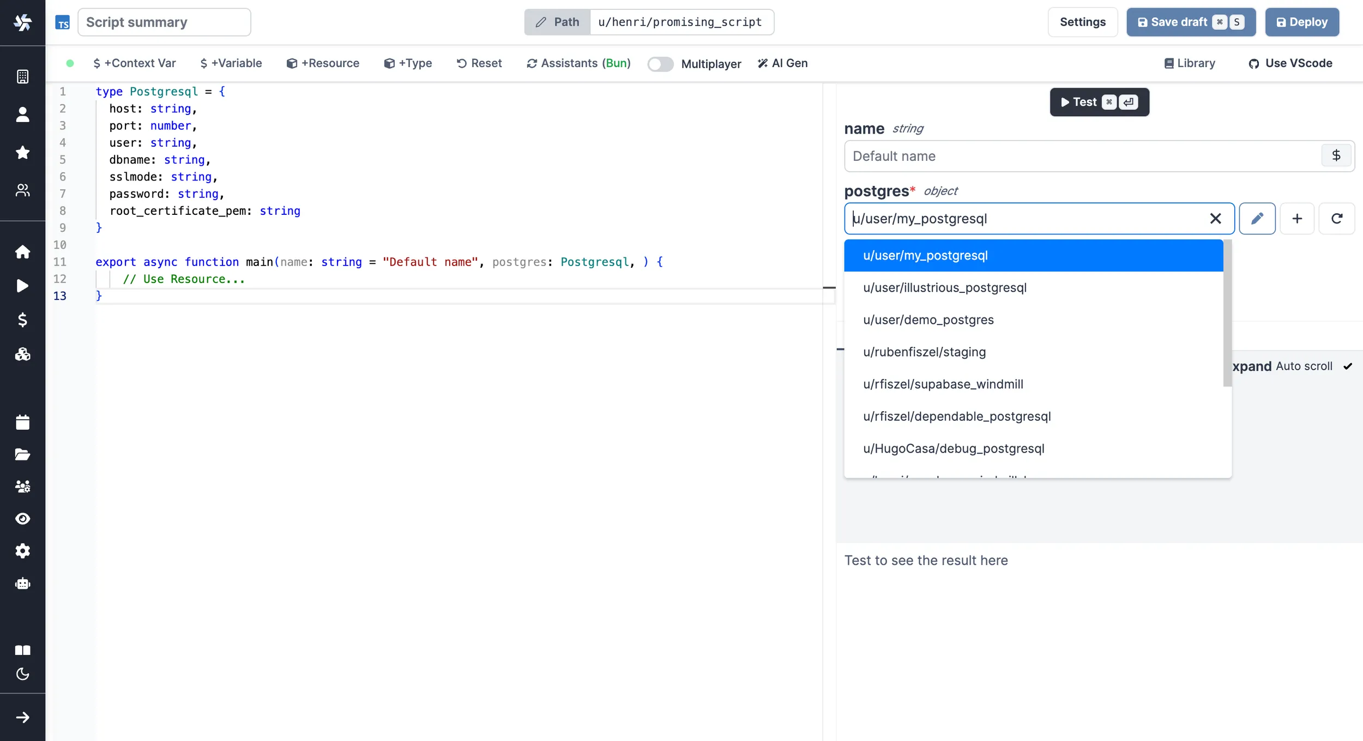The height and width of the screenshot is (741, 1363).
Task: Click +Resource in the editor toolbar
Action: coord(323,63)
